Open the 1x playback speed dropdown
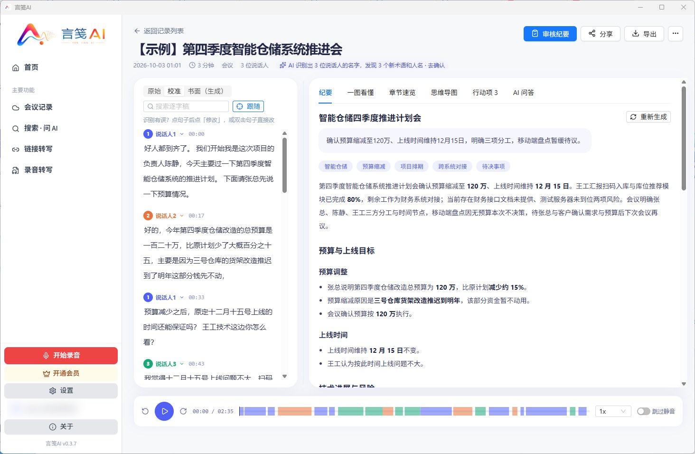Viewport: 695px width, 454px height. coord(613,411)
